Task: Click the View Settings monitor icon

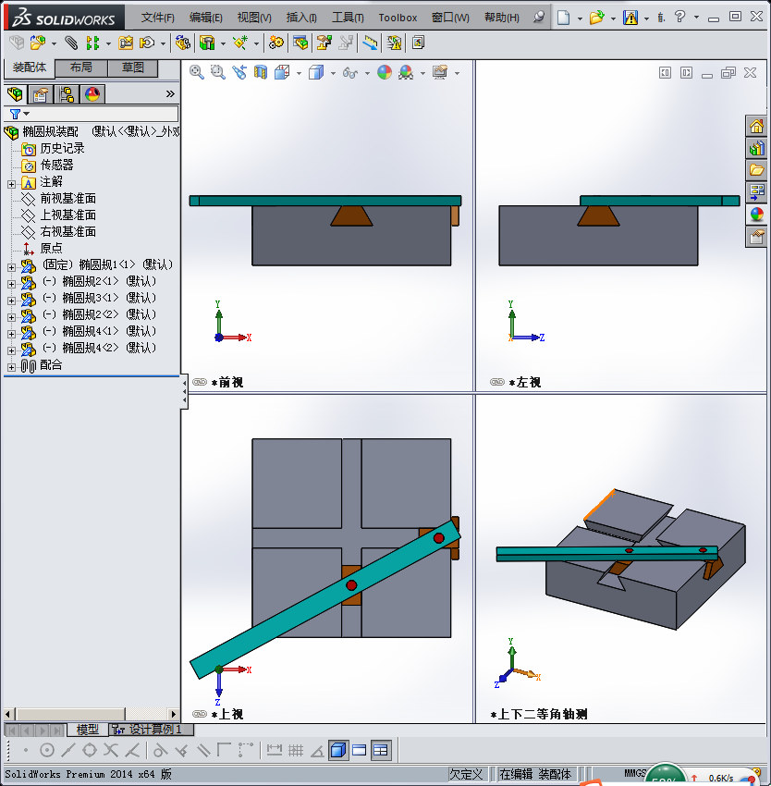Action: point(440,73)
